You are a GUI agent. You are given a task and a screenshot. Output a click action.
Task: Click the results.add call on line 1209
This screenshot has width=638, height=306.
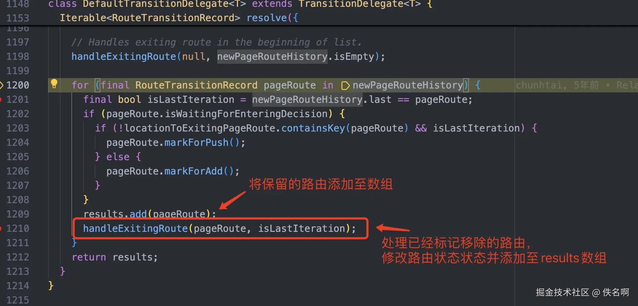[150, 214]
